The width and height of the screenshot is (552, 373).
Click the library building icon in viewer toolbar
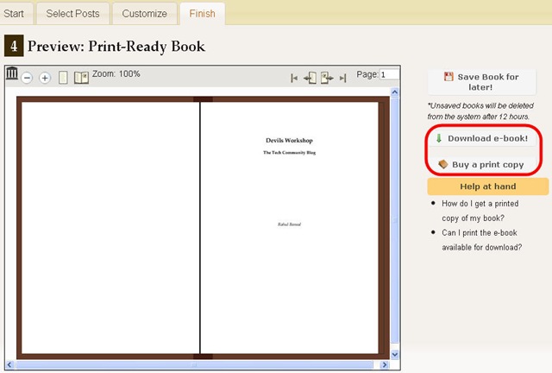click(11, 73)
